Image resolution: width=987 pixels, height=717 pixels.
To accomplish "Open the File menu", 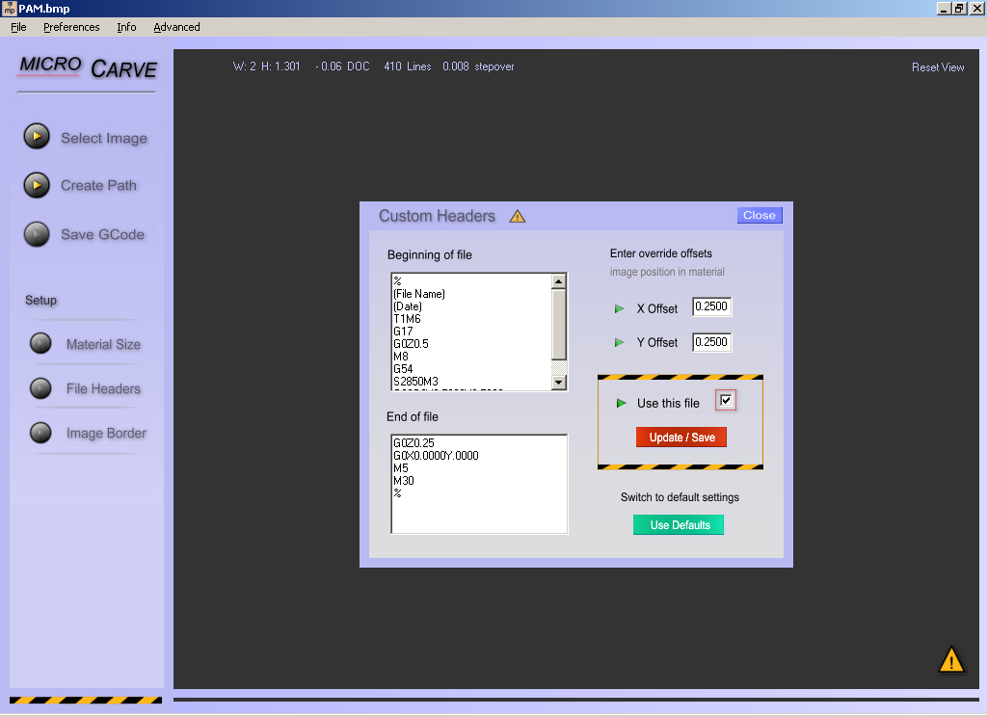I will click(x=19, y=27).
